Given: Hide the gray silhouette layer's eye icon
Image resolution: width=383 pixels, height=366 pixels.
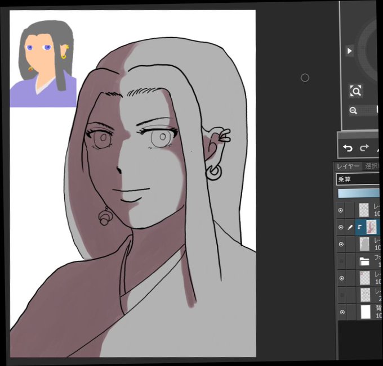Looking at the screenshot, I should [x=341, y=244].
